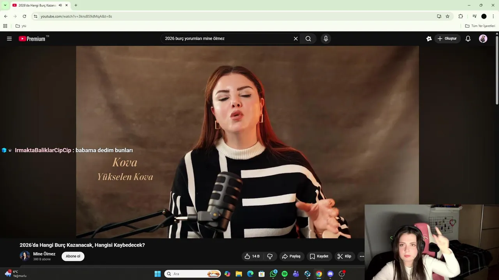Open Mine Ölmez channel avatar
Image resolution: width=499 pixels, height=280 pixels.
point(25,256)
